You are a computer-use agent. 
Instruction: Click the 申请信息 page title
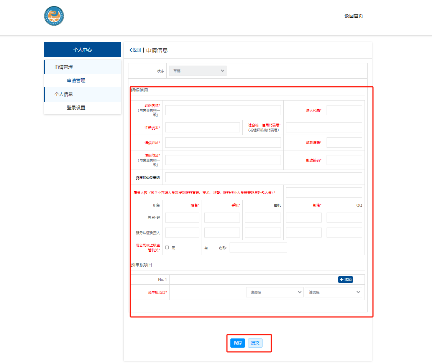coord(157,50)
